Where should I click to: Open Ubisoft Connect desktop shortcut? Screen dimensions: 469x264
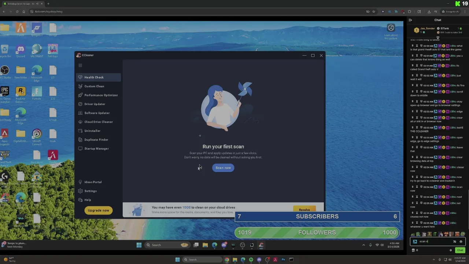coord(37,137)
